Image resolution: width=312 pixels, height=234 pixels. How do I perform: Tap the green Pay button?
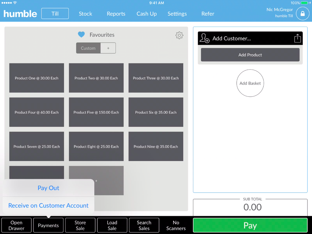[250, 225]
